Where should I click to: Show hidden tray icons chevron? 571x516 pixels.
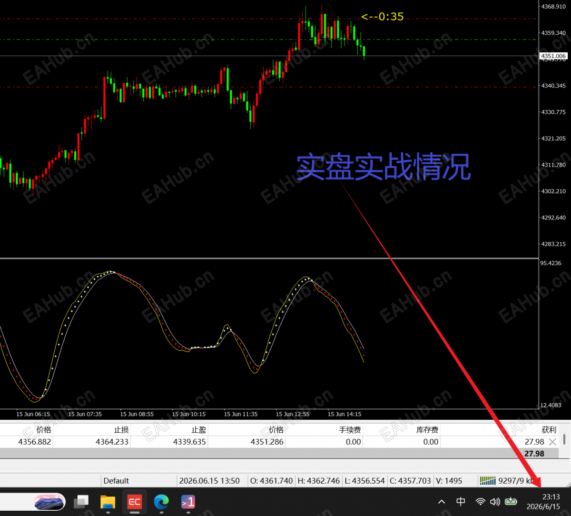[442, 501]
